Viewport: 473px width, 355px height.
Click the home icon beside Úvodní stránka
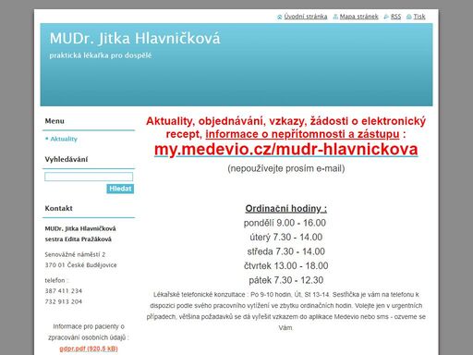[280, 17]
